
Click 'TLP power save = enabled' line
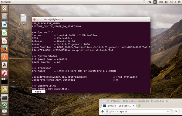pyautogui.click(x=50, y=59)
